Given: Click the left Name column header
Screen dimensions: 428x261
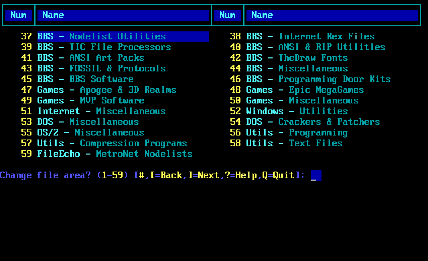Looking at the screenshot, I should pos(123,15).
